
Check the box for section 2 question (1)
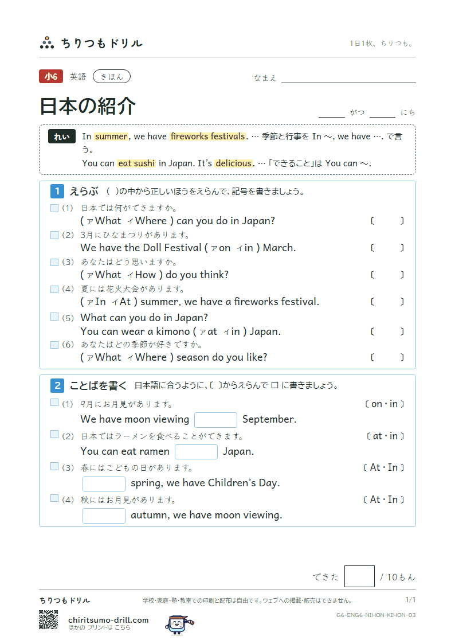click(54, 403)
